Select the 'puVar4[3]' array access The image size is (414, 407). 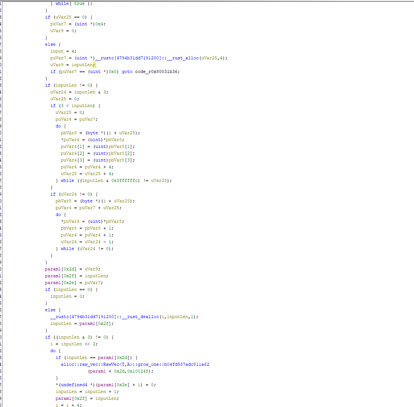point(71,160)
